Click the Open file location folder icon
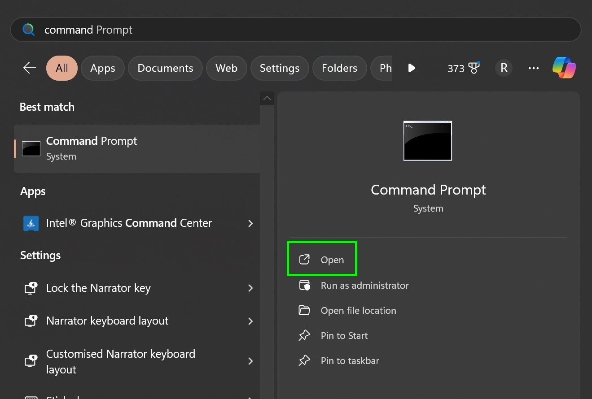Image resolution: width=592 pixels, height=399 pixels. [304, 310]
